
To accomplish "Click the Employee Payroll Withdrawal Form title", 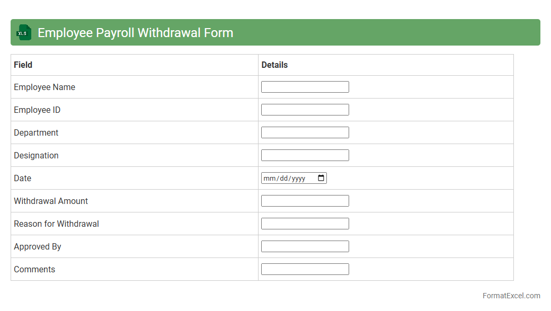I will click(x=135, y=33).
